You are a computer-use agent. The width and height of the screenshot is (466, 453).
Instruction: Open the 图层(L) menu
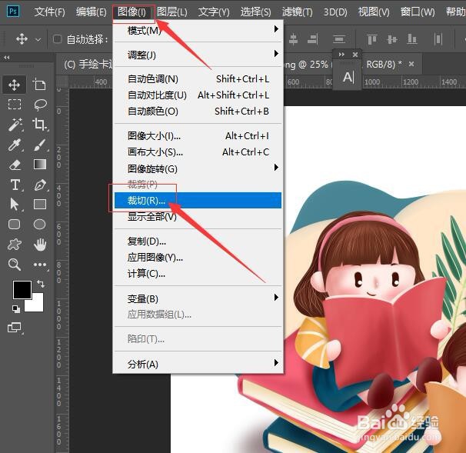pos(172,12)
